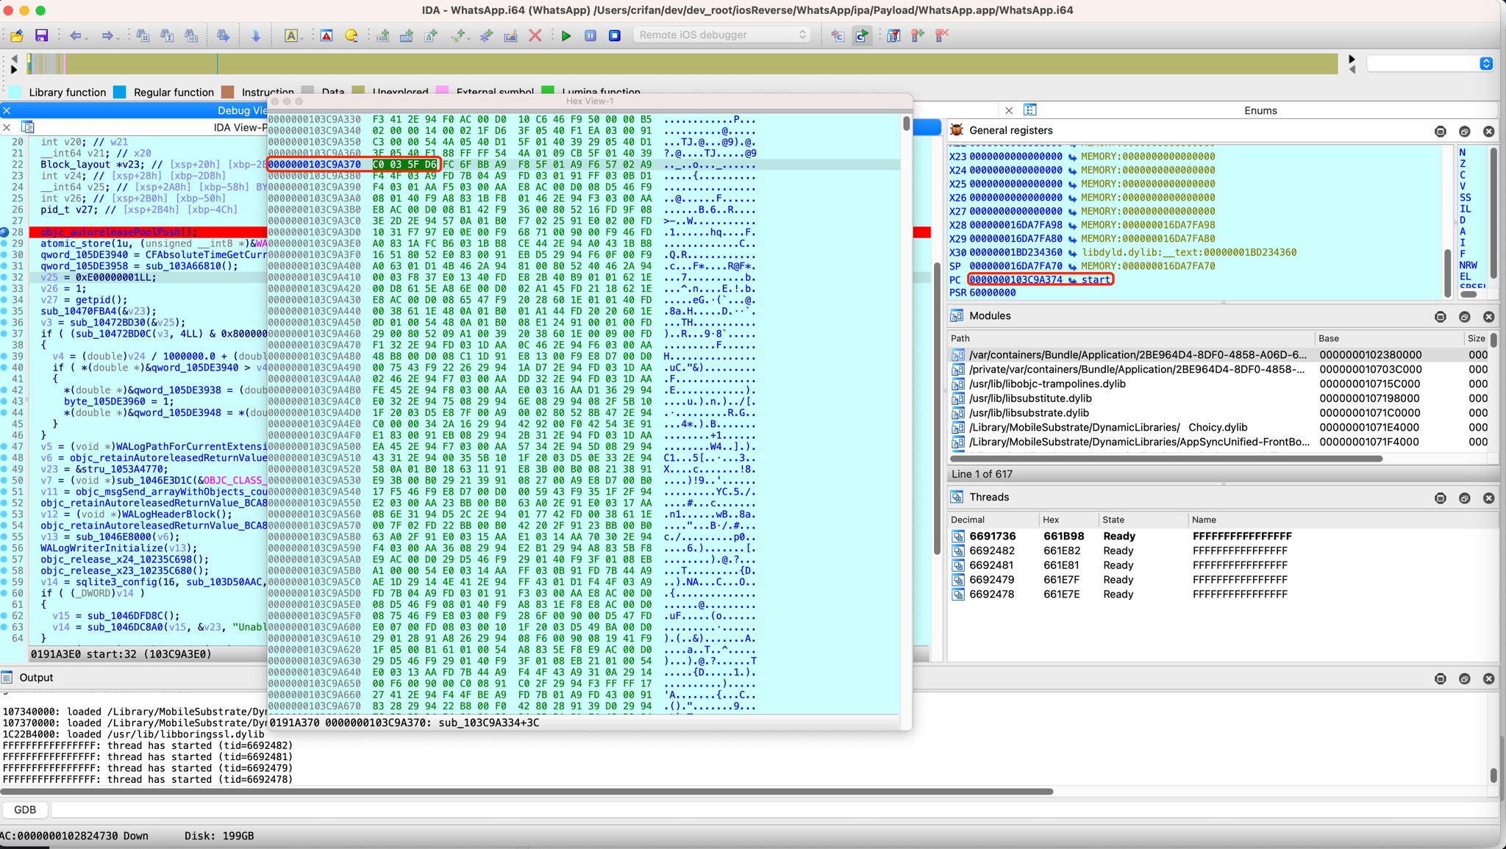This screenshot has height=849, width=1506.
Task: Select thread 6691736 row
Action: pyautogui.click(x=1222, y=536)
